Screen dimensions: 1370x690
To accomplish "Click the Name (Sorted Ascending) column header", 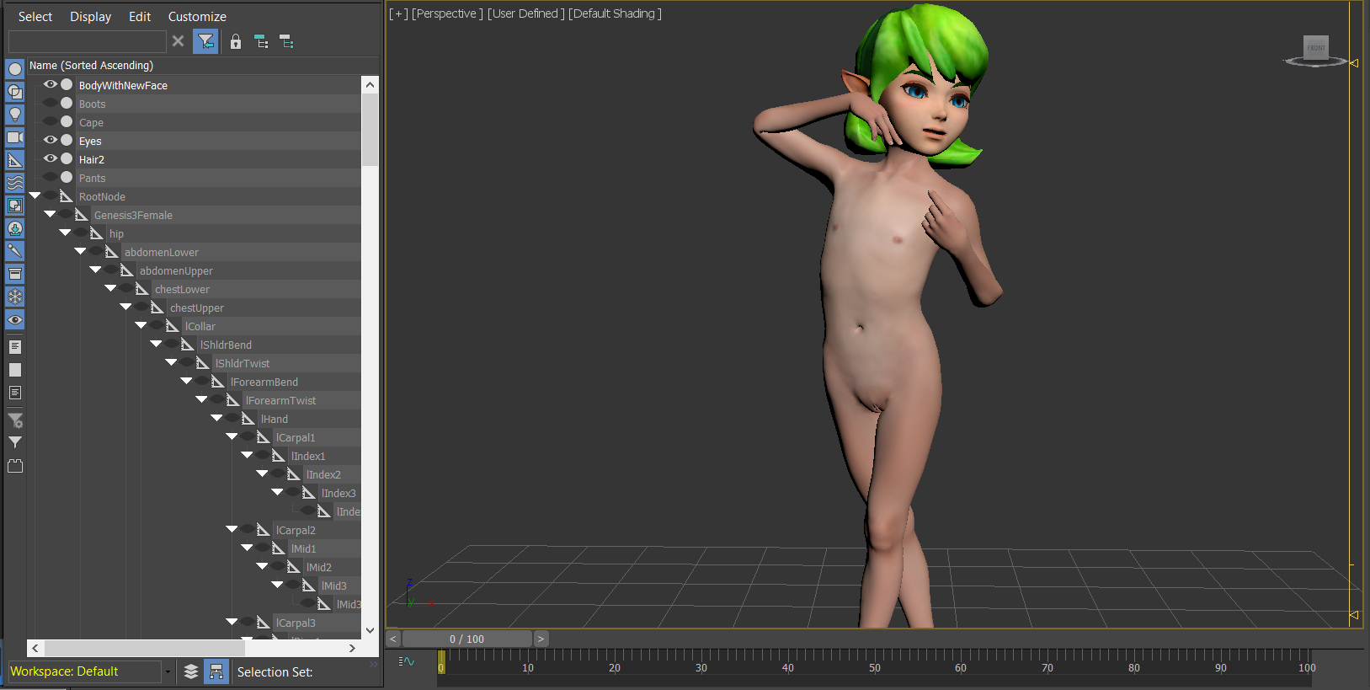I will [91, 66].
